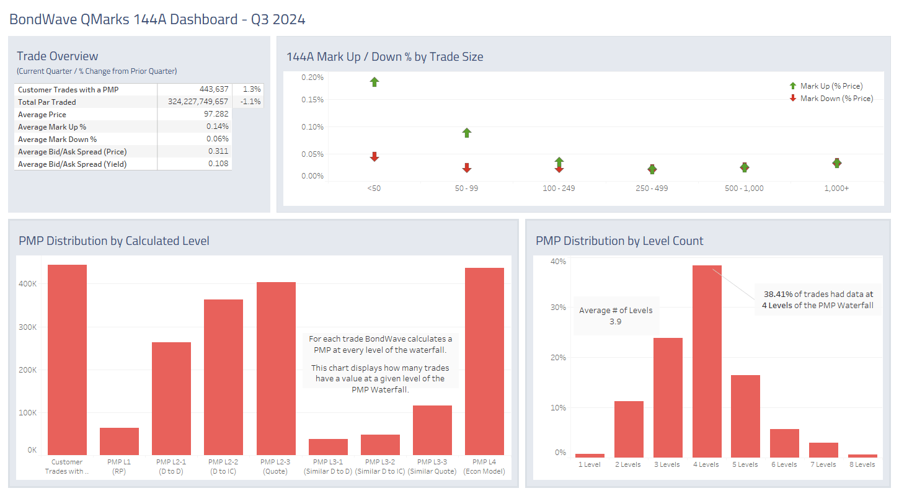Click the red arrow icon in the legend
Viewport: 899px width, 496px height.
(x=793, y=99)
